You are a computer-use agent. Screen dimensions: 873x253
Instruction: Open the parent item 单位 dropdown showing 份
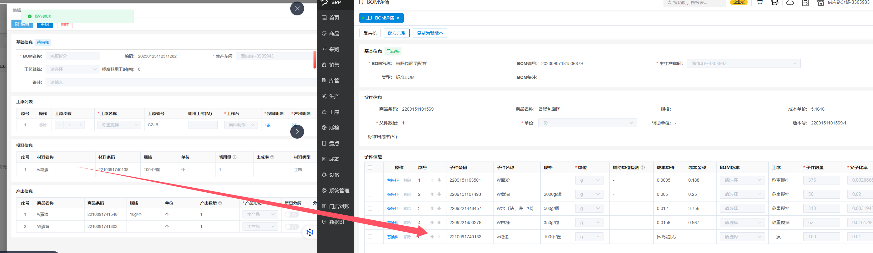(x=588, y=123)
